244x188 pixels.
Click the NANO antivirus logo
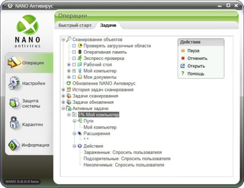coord(27,31)
